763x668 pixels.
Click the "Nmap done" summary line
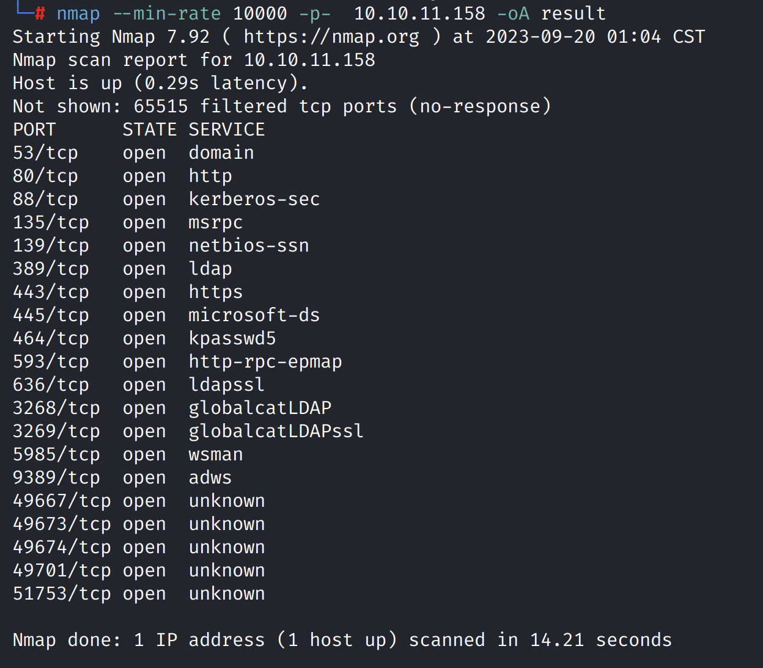342,640
